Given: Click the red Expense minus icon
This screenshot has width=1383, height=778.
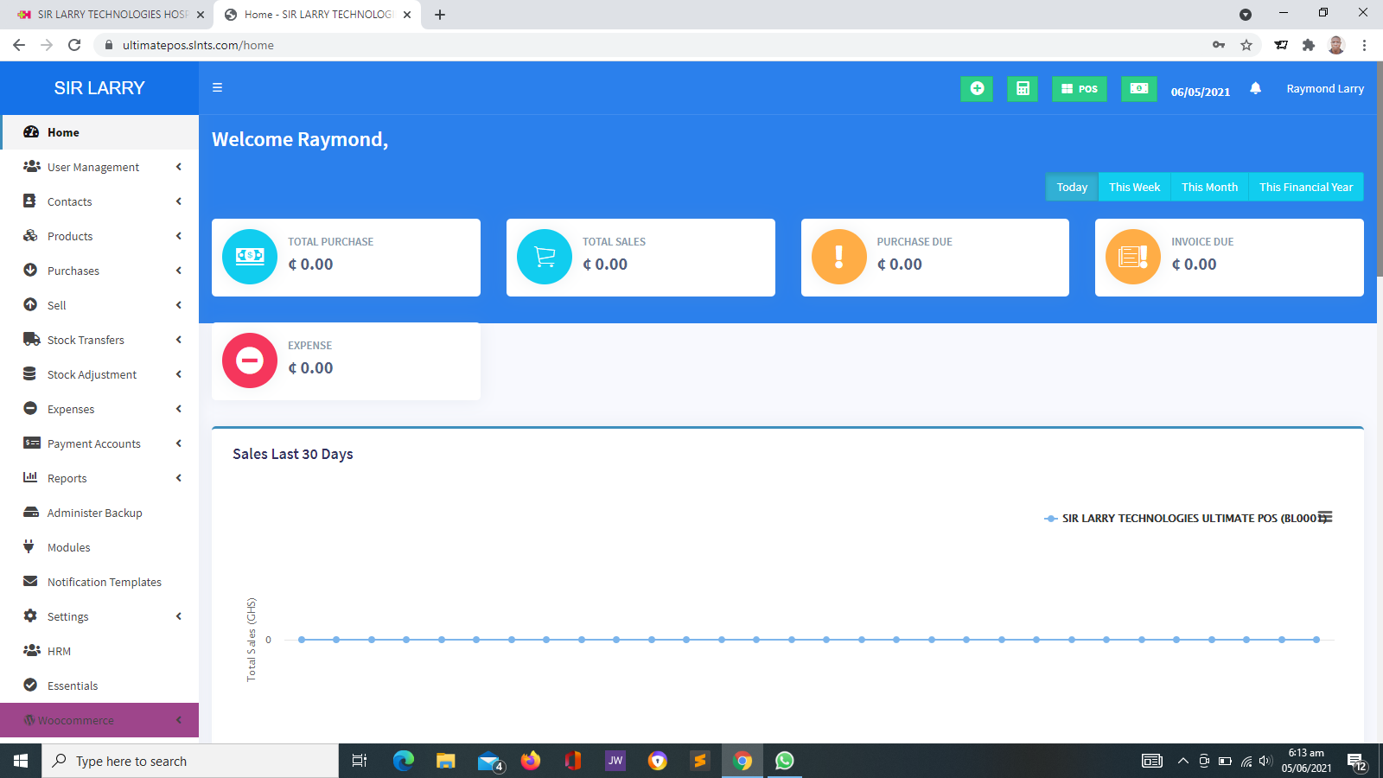Looking at the screenshot, I should [x=250, y=360].
